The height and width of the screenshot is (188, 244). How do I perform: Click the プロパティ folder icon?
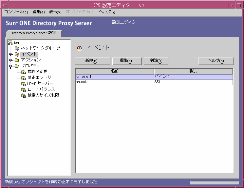pos(17,66)
